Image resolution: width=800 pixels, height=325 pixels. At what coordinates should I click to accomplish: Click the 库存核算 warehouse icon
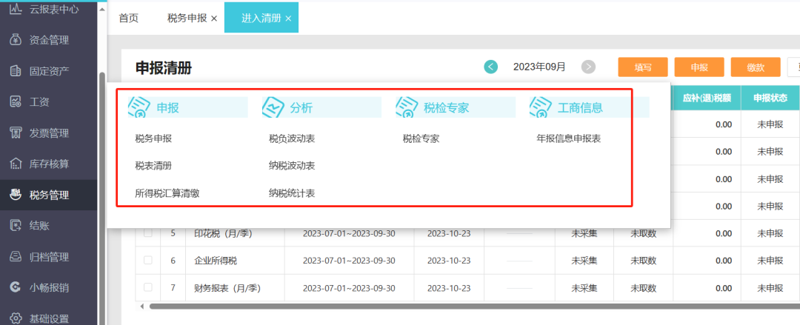16,164
